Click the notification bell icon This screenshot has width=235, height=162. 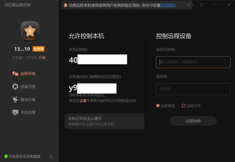(x=65, y=5)
